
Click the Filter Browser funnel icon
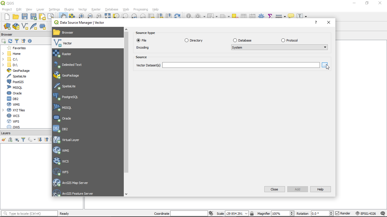[x=17, y=41]
